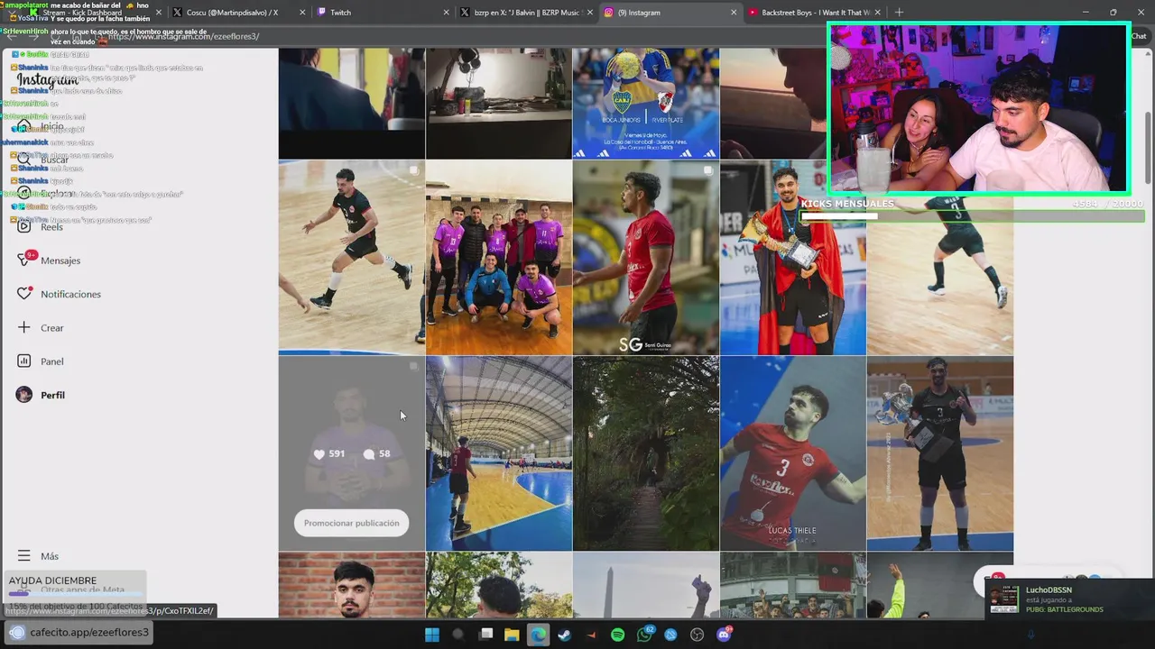The height and width of the screenshot is (649, 1155).
Task: Click Promocionar publicación button
Action: pos(351,523)
